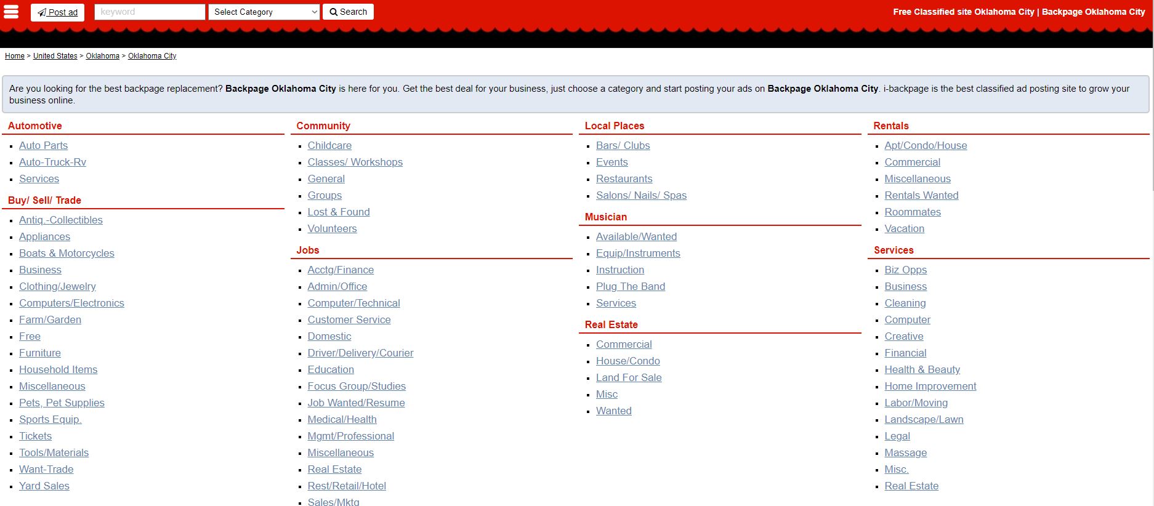Open Tools/Materials category

click(x=54, y=452)
